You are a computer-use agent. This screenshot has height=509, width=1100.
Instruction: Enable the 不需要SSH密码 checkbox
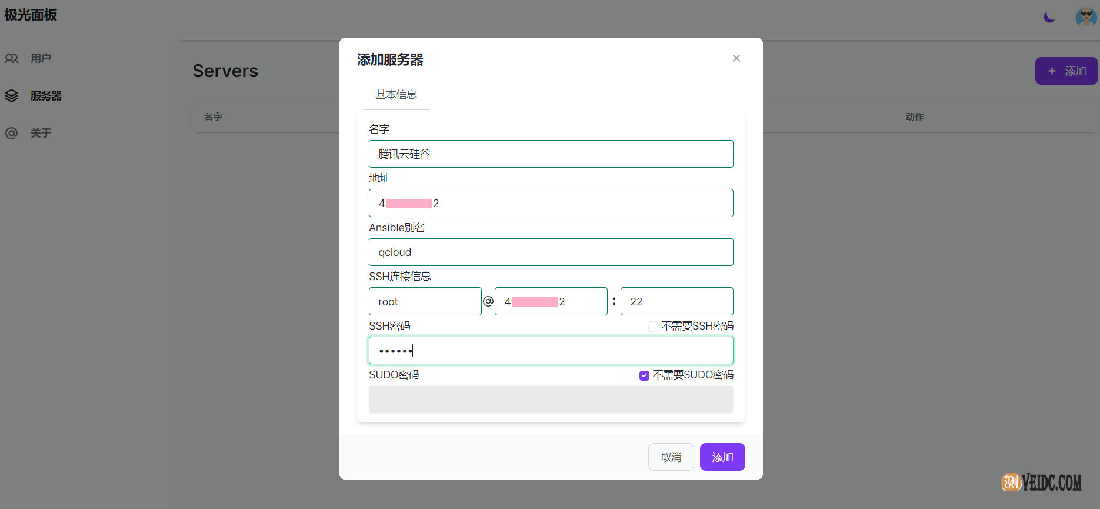click(x=653, y=327)
